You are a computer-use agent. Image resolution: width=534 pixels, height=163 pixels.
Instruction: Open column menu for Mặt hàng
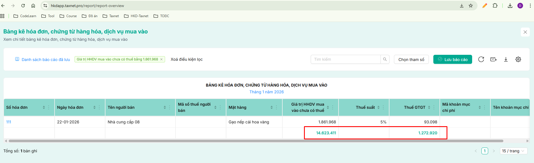[276, 107]
